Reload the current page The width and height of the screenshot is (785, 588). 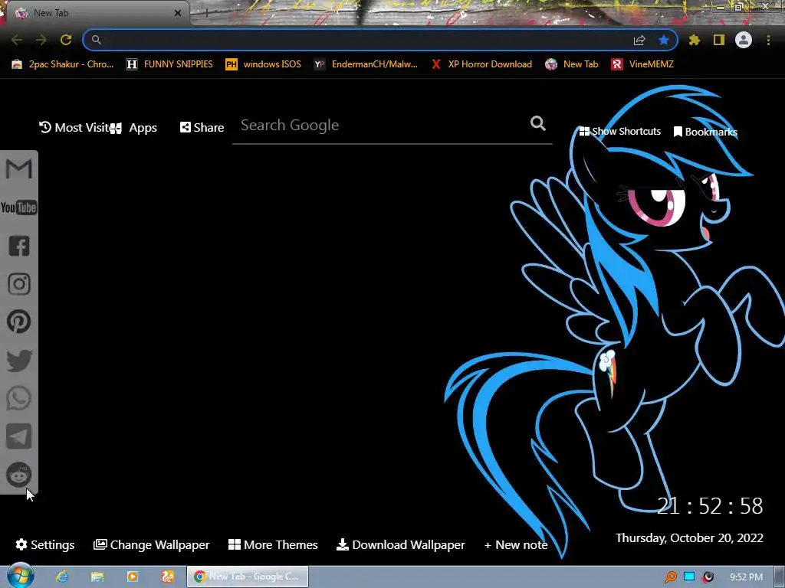66,40
